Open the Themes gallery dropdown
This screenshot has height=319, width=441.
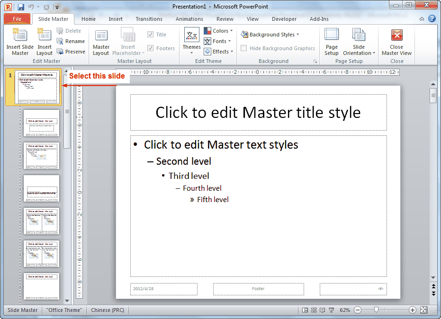click(191, 42)
